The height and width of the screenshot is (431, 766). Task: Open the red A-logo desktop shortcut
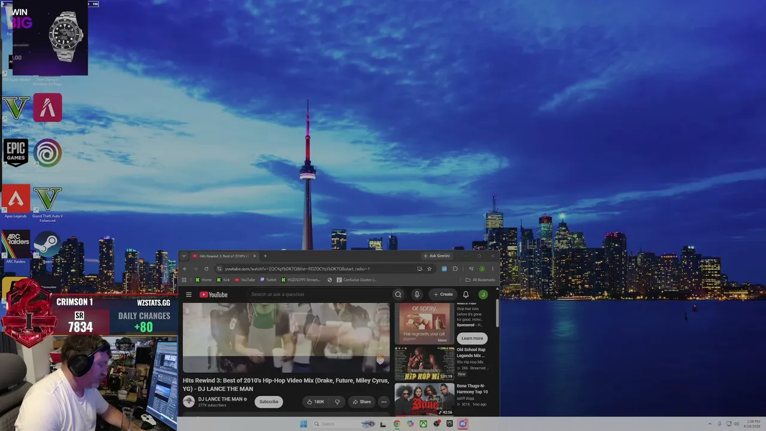point(48,108)
